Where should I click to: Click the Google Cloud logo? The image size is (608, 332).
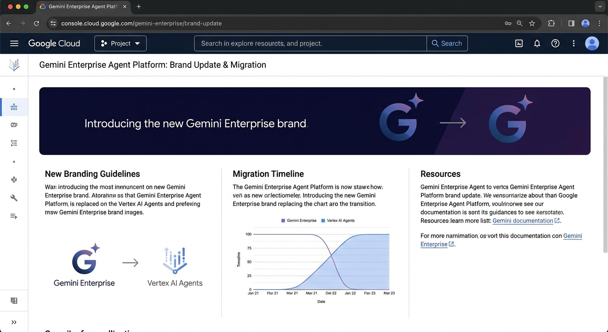54,43
